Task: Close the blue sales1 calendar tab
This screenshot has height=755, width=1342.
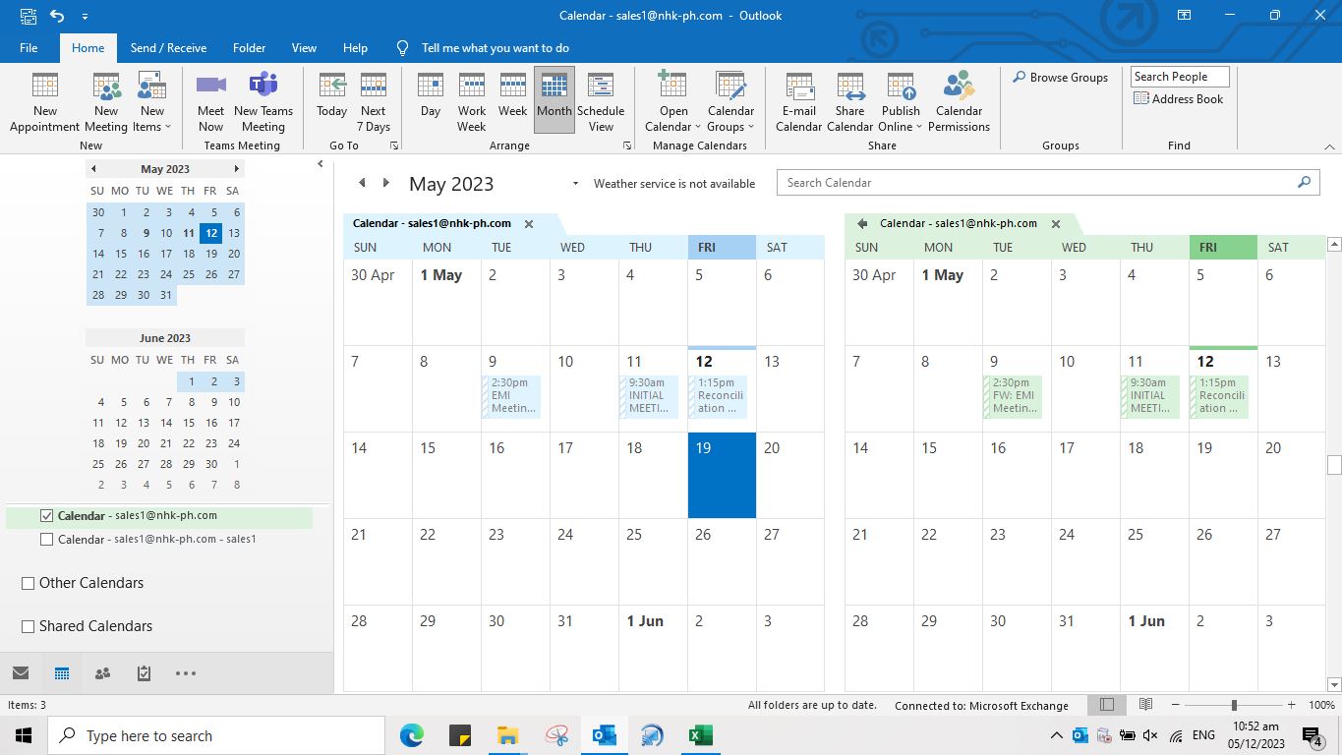Action: [x=529, y=224]
